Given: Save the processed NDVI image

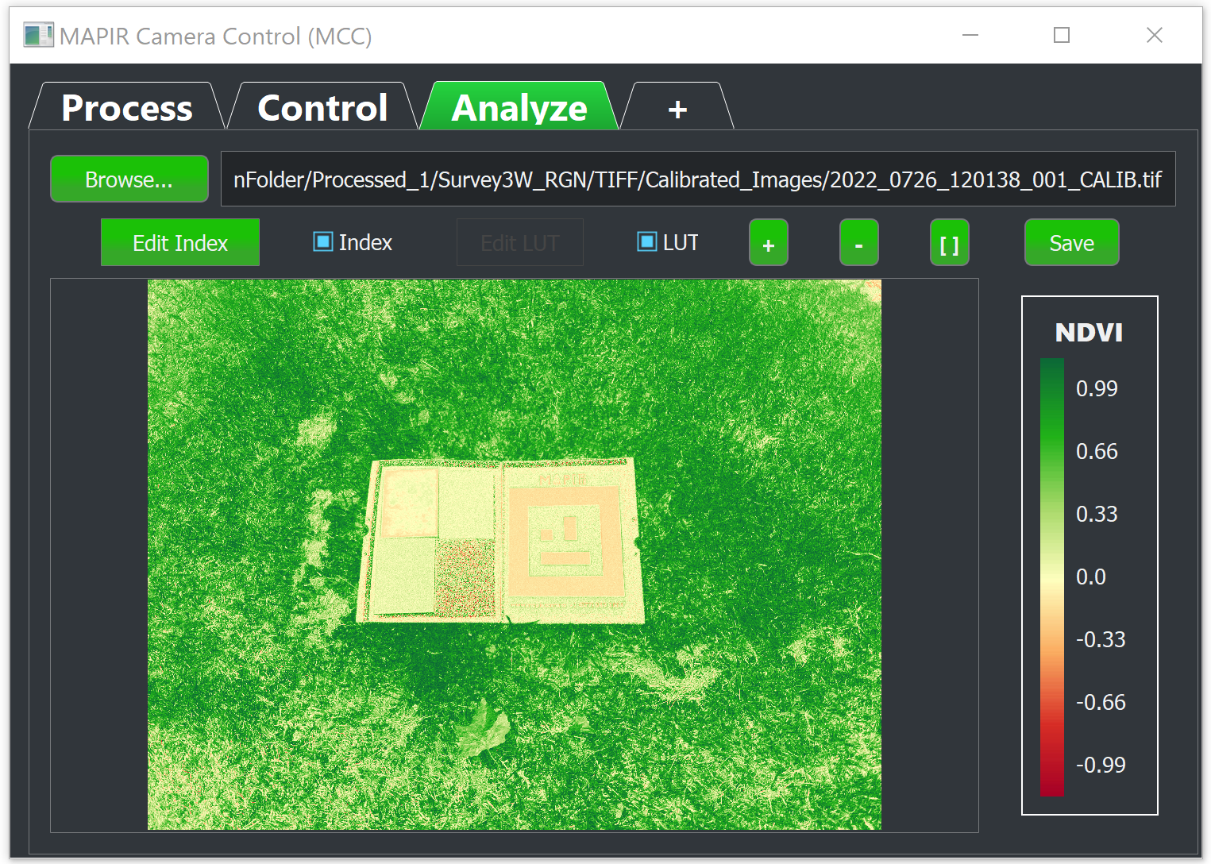Looking at the screenshot, I should pyautogui.click(x=1071, y=243).
